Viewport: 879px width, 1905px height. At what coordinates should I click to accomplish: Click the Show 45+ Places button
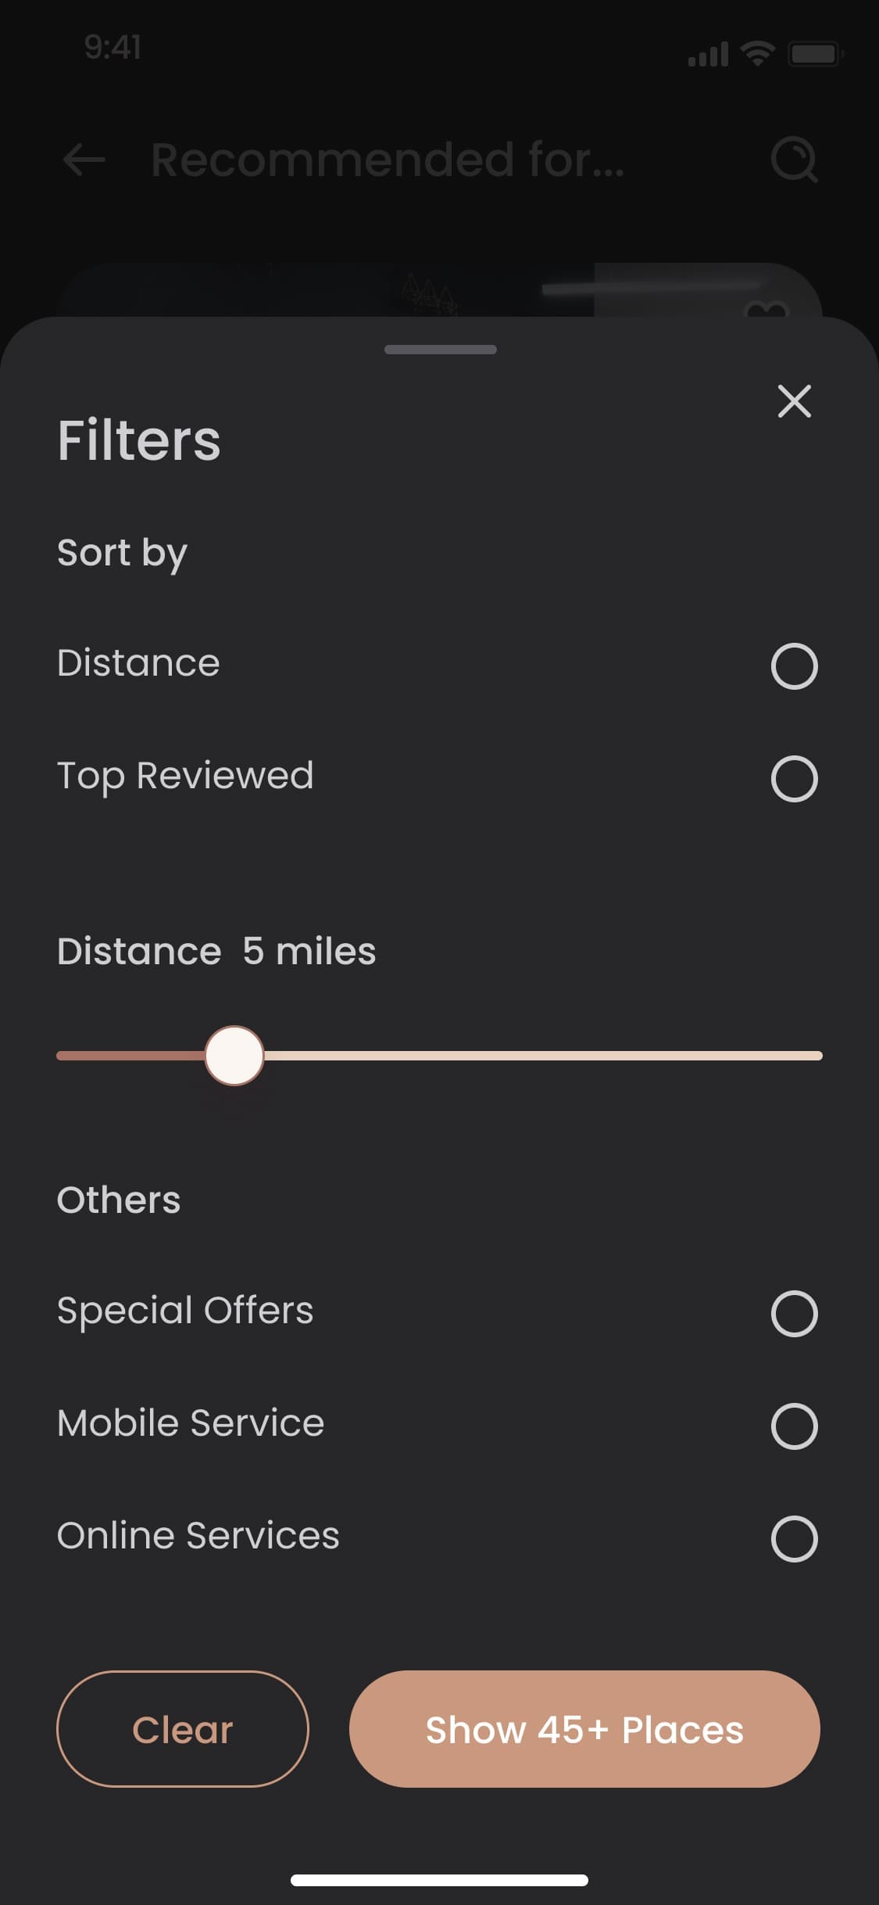584,1729
